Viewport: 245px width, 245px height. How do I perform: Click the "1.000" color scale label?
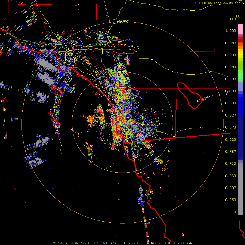click(x=231, y=31)
